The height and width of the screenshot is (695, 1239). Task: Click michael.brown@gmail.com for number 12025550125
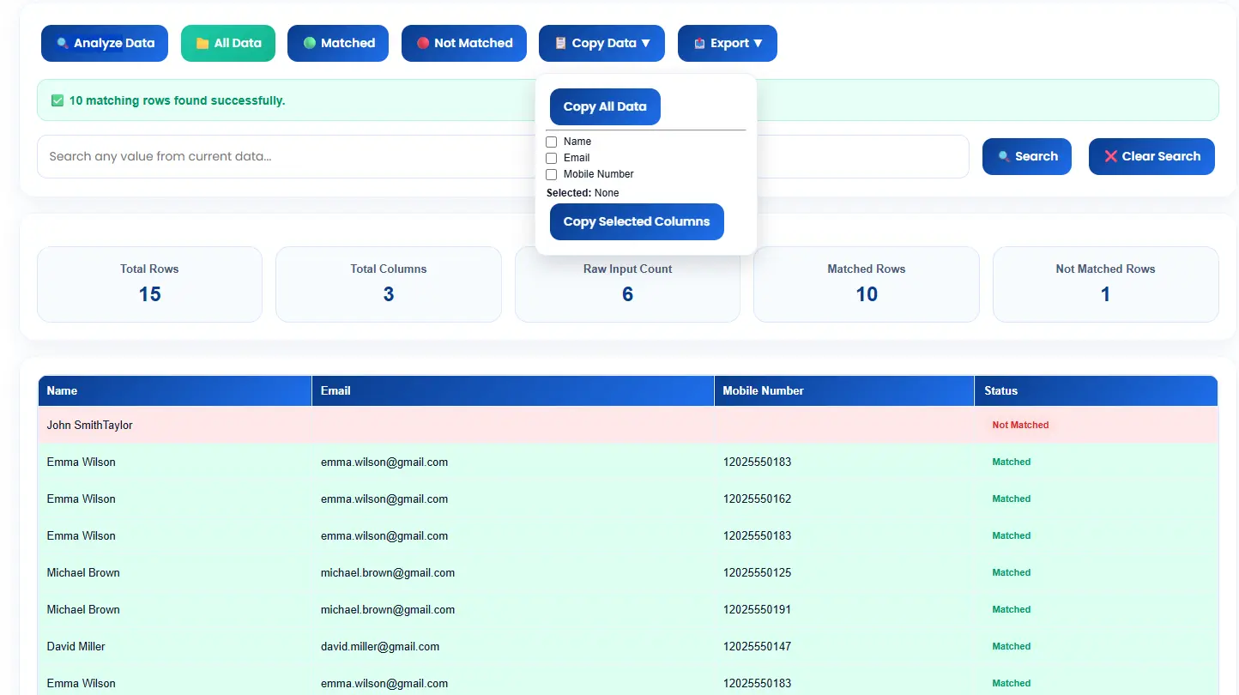click(x=388, y=572)
